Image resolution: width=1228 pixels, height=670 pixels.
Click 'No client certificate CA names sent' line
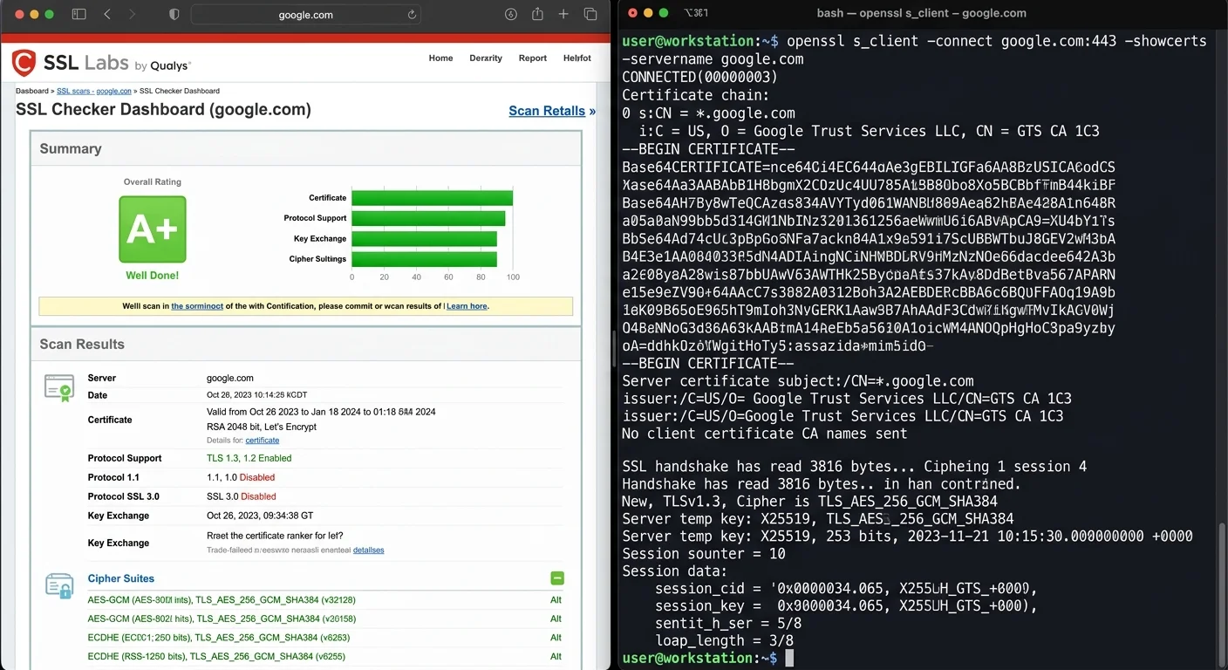pos(764,434)
